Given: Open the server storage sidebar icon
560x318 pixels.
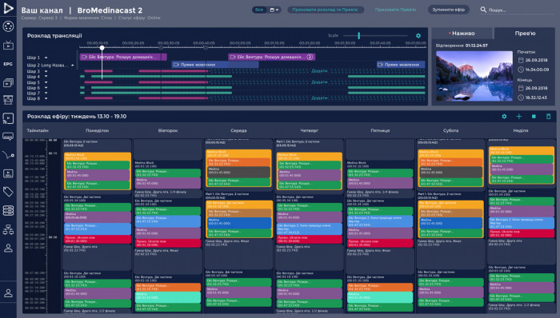Looking at the screenshot, I should (8, 210).
